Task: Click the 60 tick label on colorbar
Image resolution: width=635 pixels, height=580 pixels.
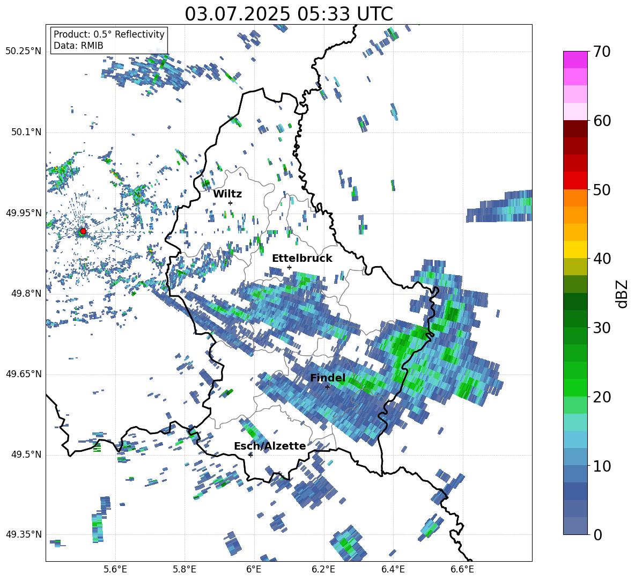Action: (x=602, y=121)
